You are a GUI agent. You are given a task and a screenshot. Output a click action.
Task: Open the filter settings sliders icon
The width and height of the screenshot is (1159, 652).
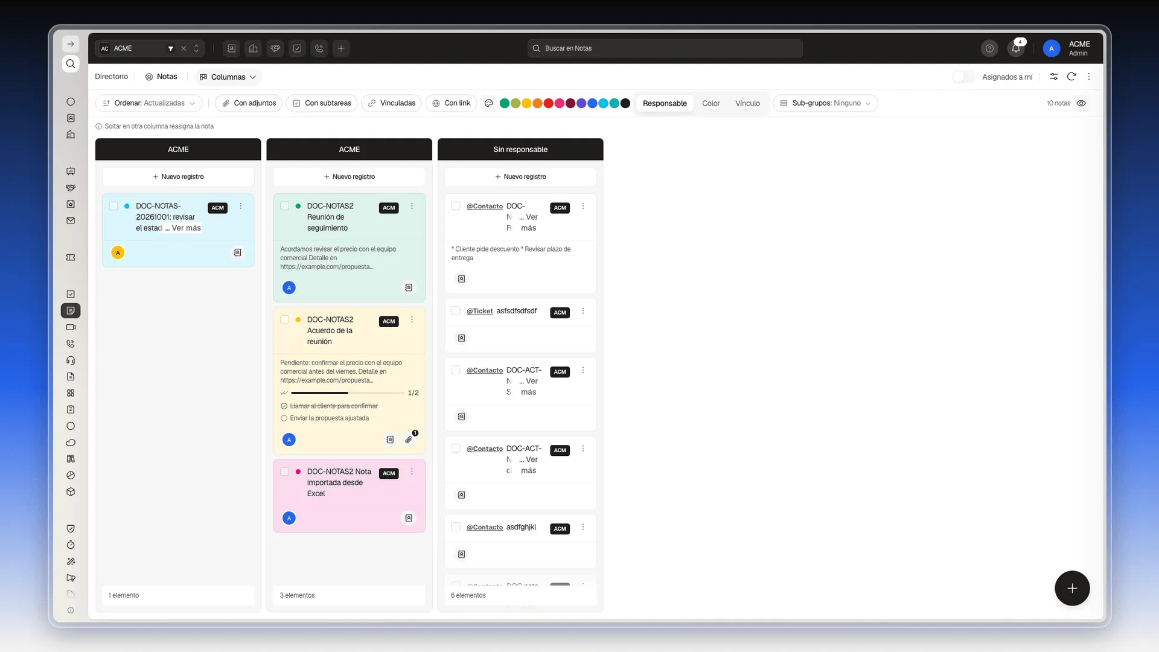[x=1053, y=77]
